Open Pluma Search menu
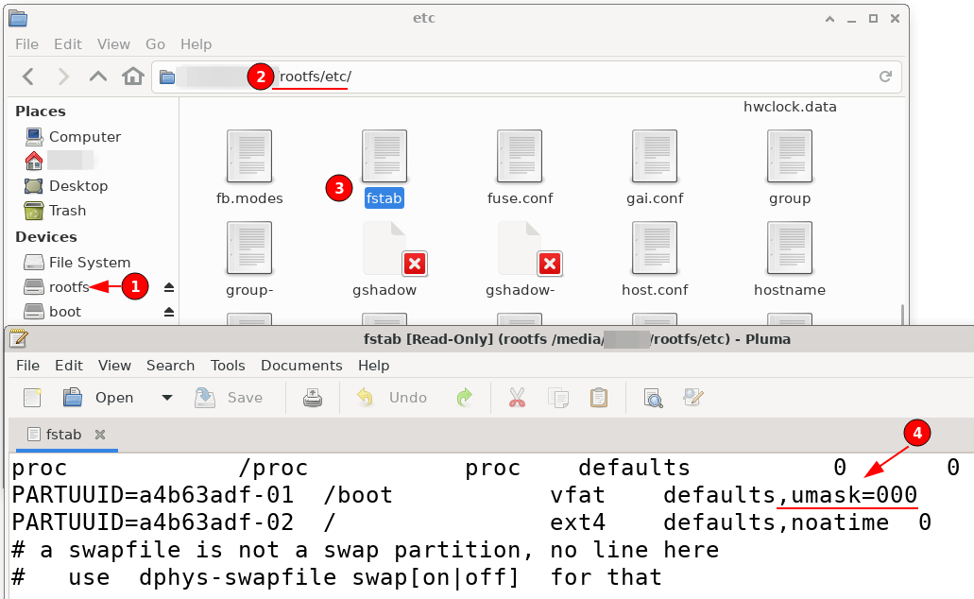Viewport: 974px width, 599px height. tap(170, 366)
